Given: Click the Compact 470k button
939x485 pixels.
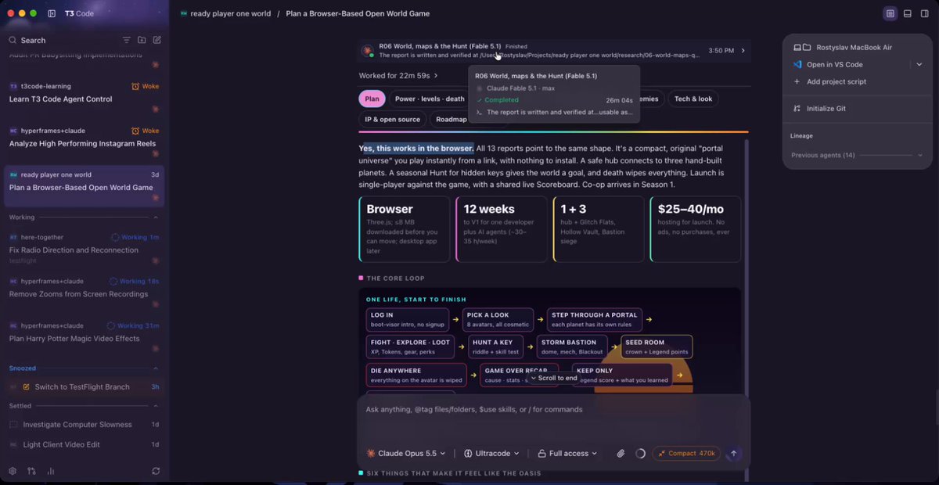Looking at the screenshot, I should tap(686, 453).
